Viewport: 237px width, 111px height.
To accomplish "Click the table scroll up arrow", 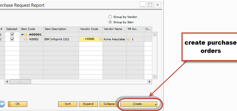I will [154, 35].
